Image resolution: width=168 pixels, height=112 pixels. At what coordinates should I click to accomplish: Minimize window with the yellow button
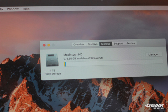click(x=49, y=45)
